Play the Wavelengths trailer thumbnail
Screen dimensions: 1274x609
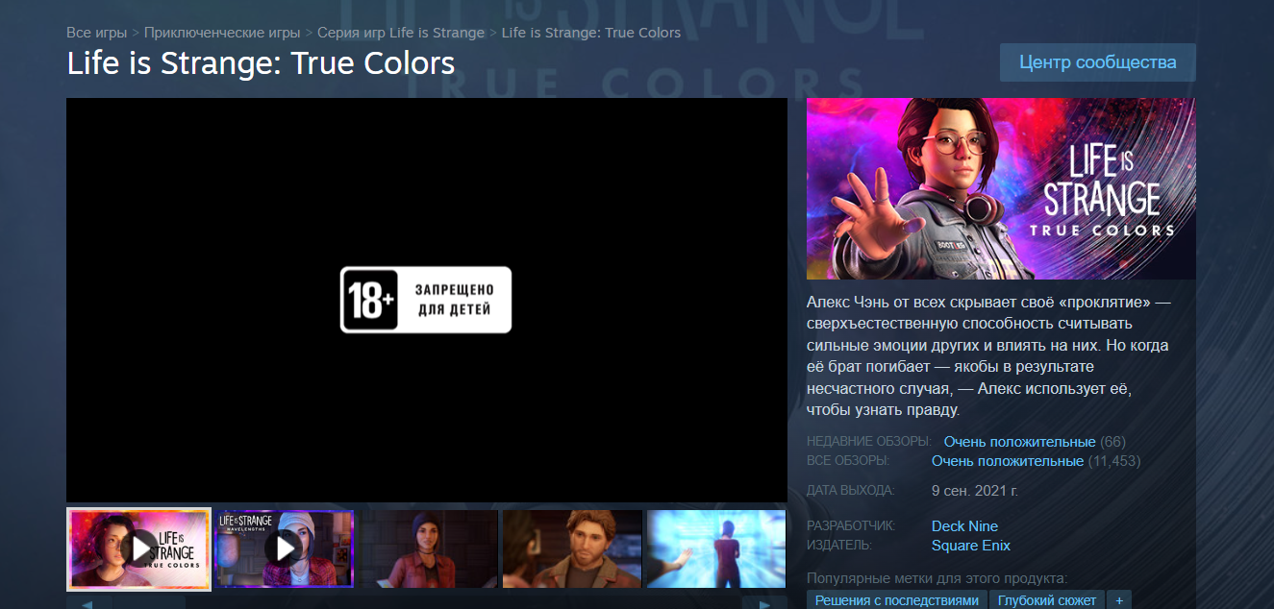285,549
